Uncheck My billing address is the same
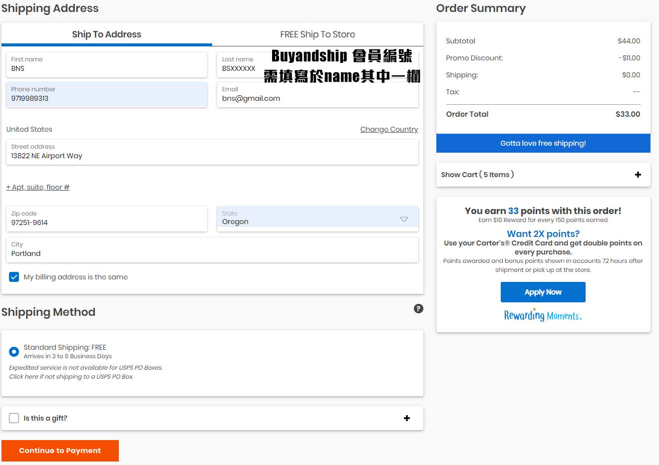The height and width of the screenshot is (465, 659). pyautogui.click(x=14, y=277)
